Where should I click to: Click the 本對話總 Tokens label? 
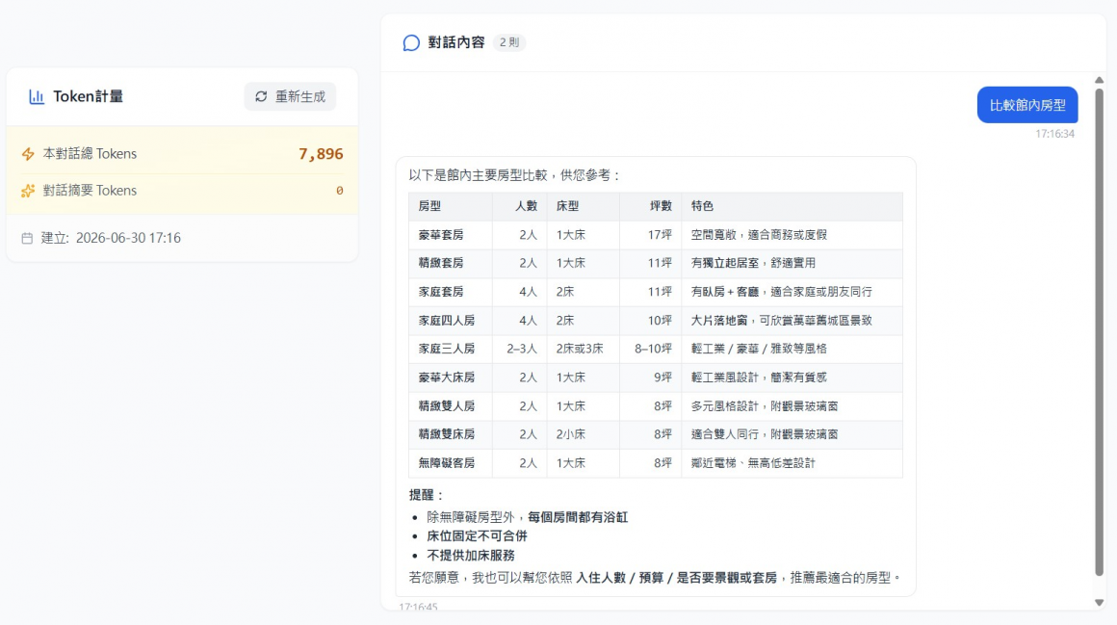(x=90, y=154)
